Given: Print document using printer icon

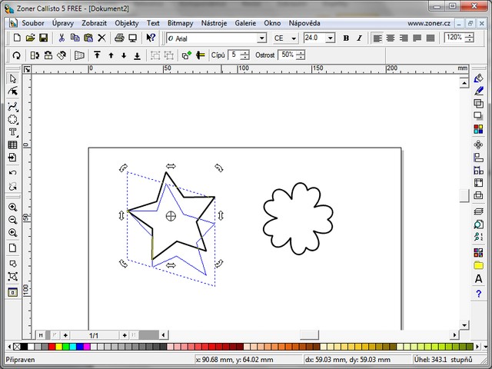Looking at the screenshot, I should pyautogui.click(x=119, y=38).
